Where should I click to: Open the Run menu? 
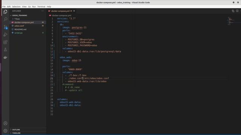[34, 7]
